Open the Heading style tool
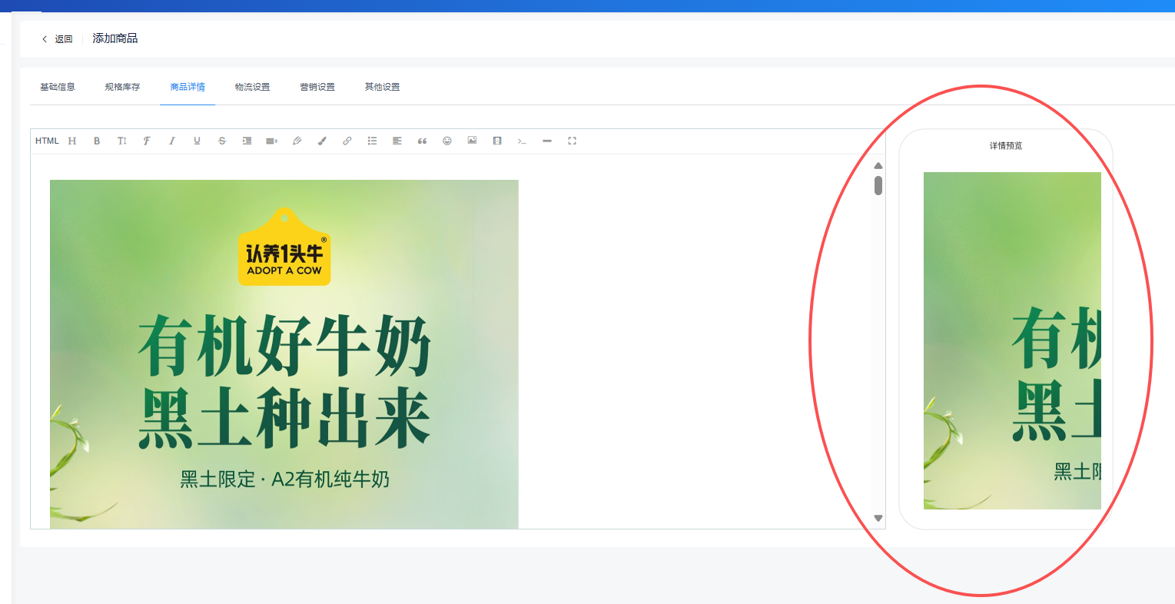 pyautogui.click(x=72, y=141)
